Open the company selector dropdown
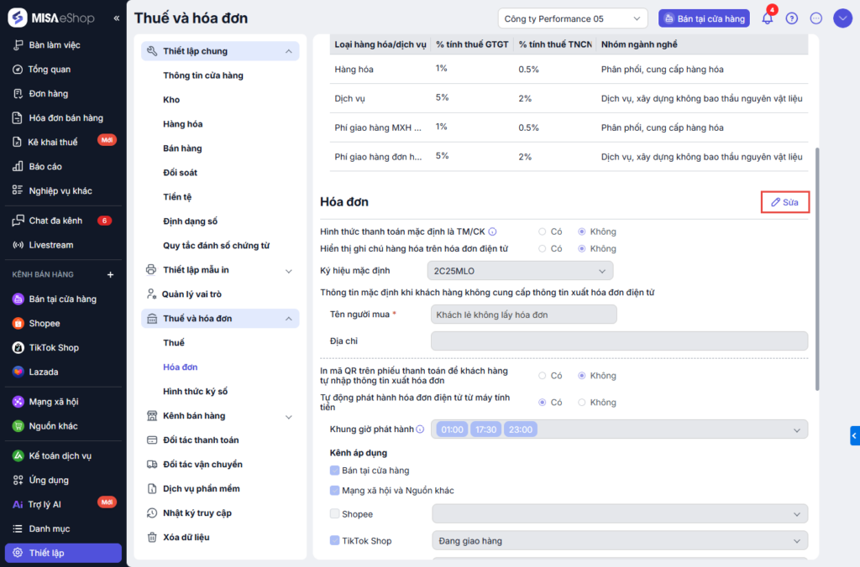 (x=572, y=18)
